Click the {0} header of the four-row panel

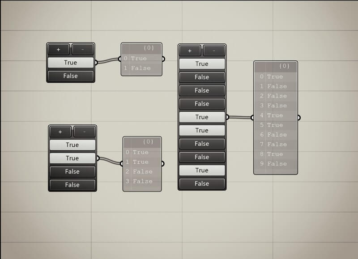[x=148, y=142]
